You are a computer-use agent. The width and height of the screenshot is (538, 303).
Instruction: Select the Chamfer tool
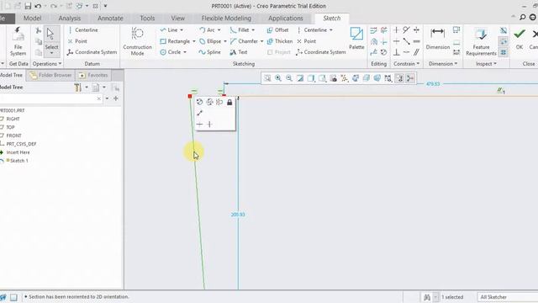[x=244, y=41]
